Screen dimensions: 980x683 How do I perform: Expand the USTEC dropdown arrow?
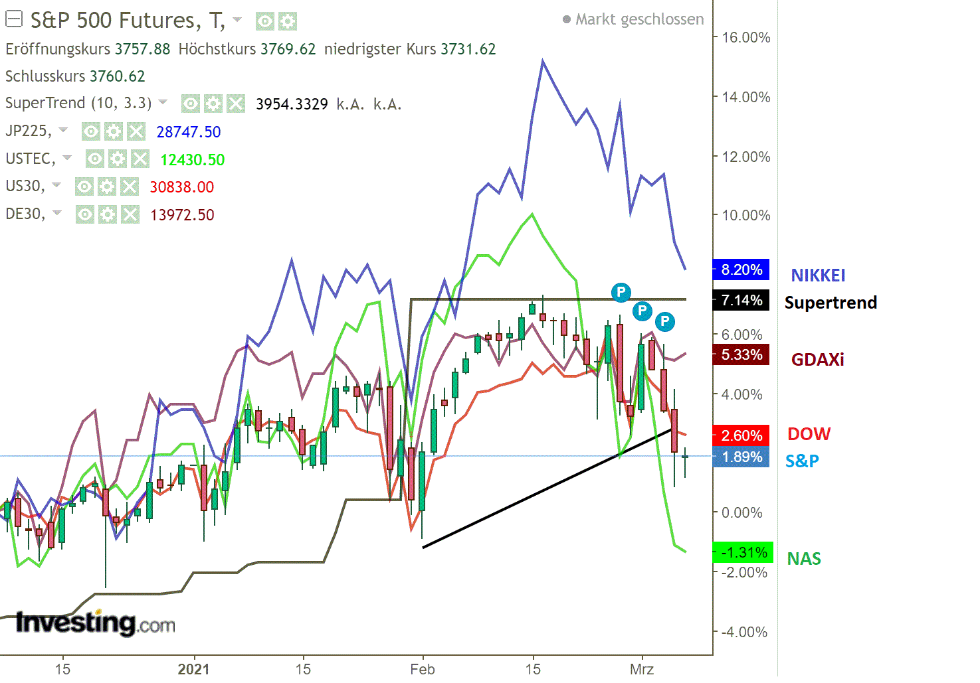67,158
